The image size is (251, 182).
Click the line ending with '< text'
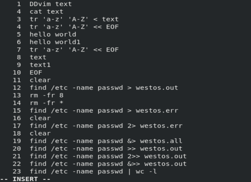[x=74, y=19]
